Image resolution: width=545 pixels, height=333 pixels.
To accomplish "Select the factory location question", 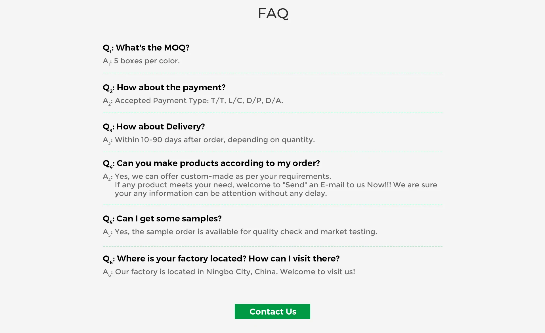I will point(221,259).
